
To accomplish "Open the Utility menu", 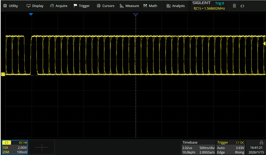I will pyautogui.click(x=11, y=6).
